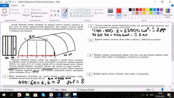Choose the Rectangle shape
The width and height of the screenshot is (174, 98).
(x=80, y=10)
